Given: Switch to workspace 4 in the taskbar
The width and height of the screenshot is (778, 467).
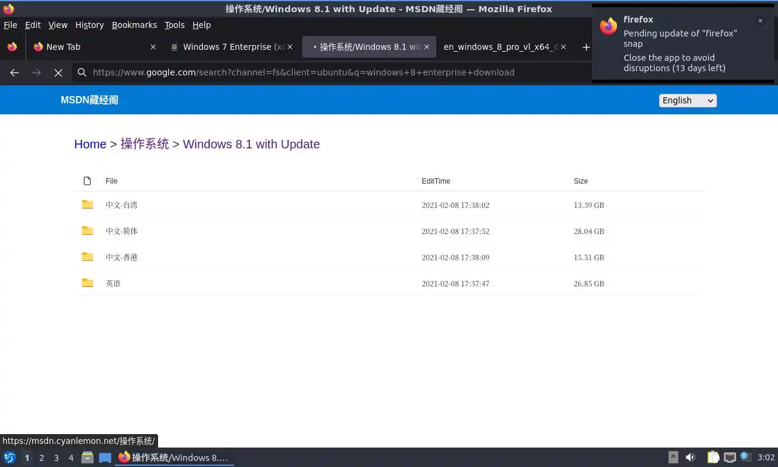Looking at the screenshot, I should click(71, 458).
